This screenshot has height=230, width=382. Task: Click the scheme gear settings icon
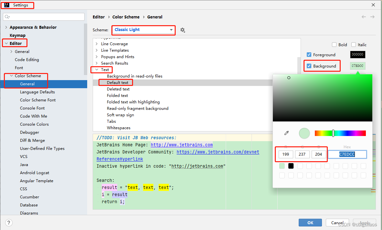[x=182, y=30]
